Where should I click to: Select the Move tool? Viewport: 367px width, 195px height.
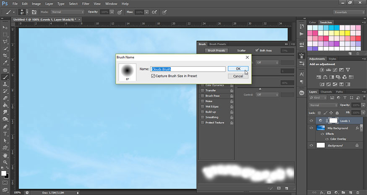(5, 28)
